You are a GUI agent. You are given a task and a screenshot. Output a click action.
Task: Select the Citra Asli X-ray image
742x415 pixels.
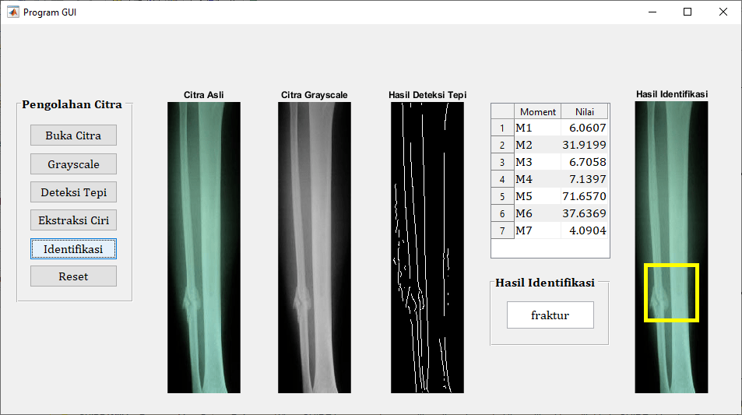203,247
